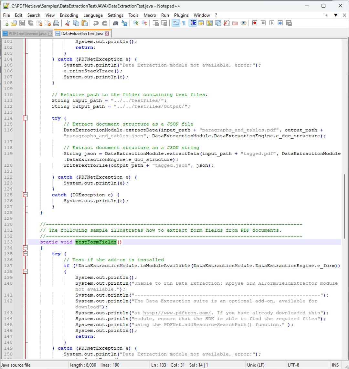
Task: Toggle word wrap in the toolbar
Action: [x=176, y=23]
